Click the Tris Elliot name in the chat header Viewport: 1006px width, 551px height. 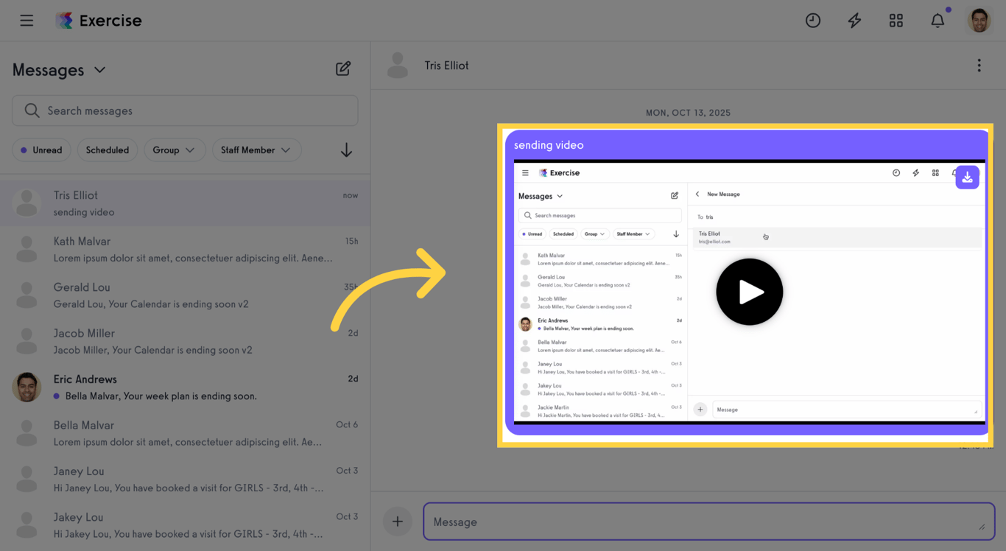coord(446,66)
